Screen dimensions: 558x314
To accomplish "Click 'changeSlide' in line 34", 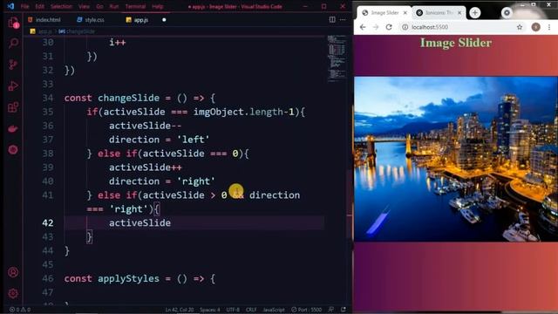I will (x=128, y=98).
